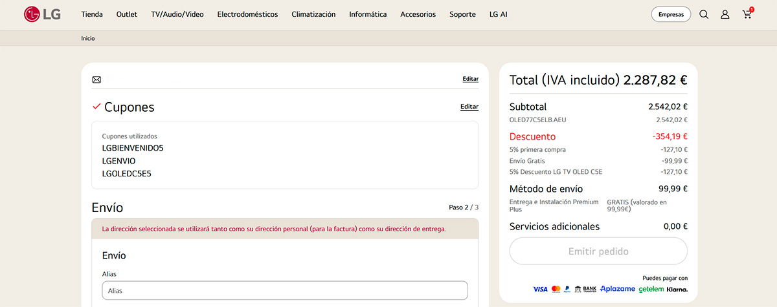Viewport: 777px width, 307px height.
Task: Click the VISA payment logo
Action: 539,289
